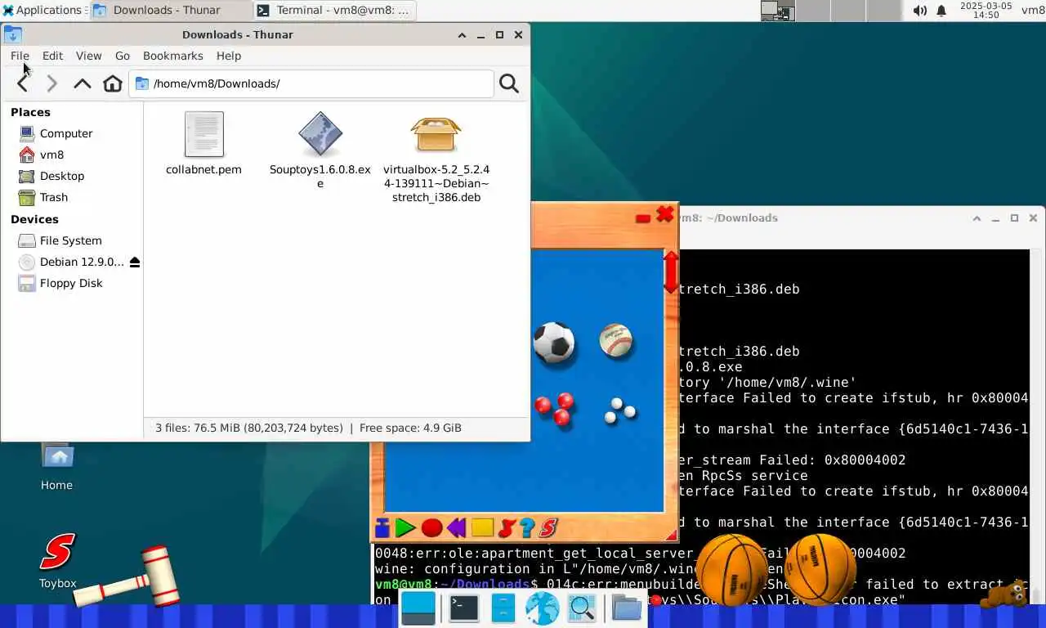Click the red record circle in Soup Toys

pos(431,528)
